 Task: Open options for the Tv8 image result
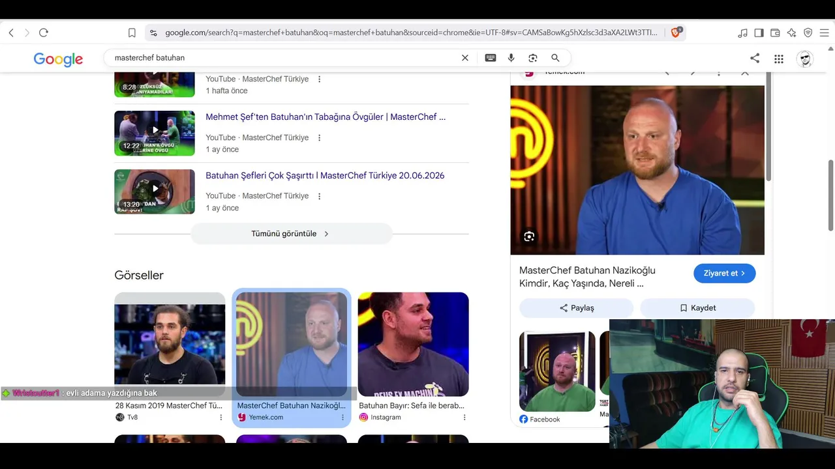(x=220, y=418)
